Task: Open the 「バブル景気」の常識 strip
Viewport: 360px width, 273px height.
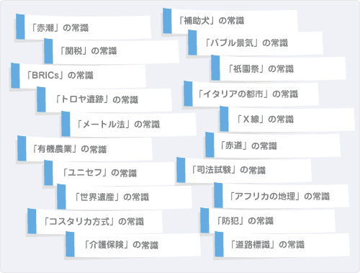Action: 256,42
